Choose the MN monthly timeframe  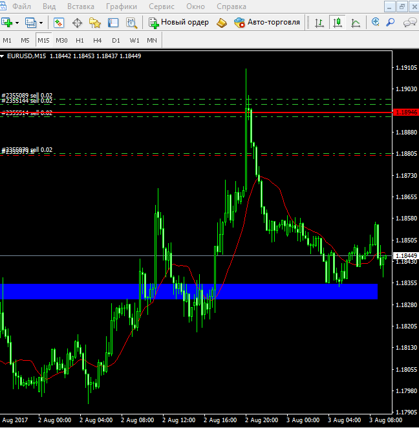tap(152, 40)
